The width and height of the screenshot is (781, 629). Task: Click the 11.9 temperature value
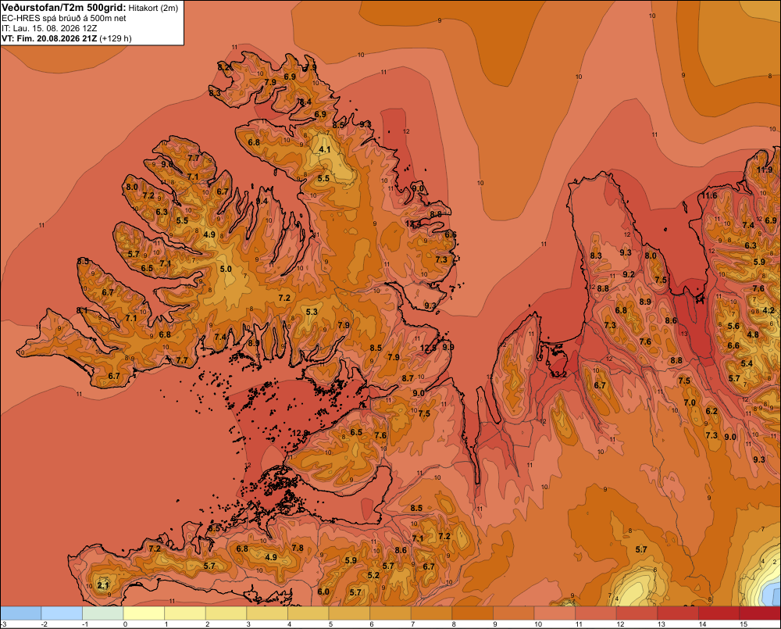(x=765, y=170)
